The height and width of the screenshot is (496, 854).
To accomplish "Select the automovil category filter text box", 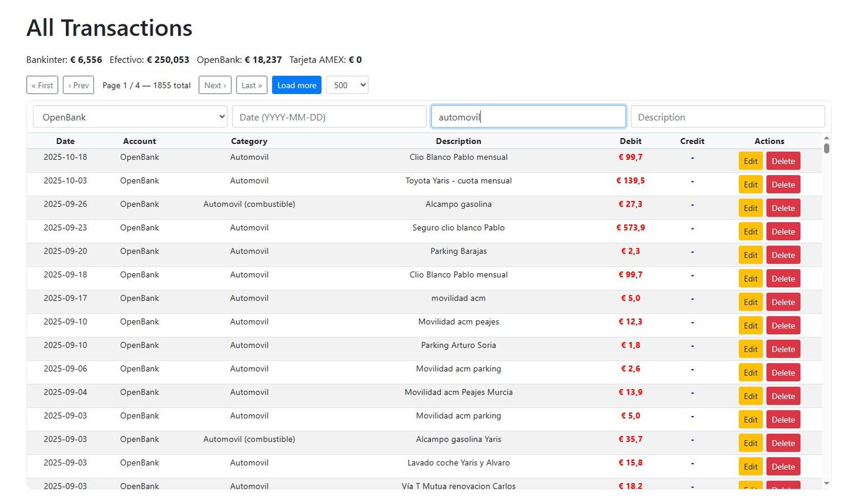I will [528, 116].
